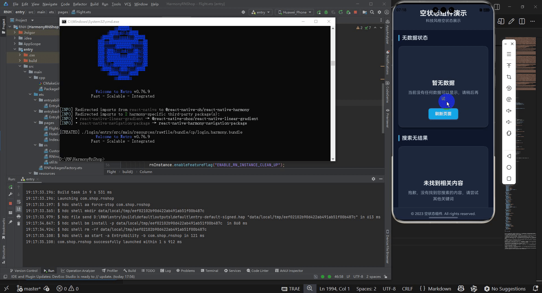This screenshot has width=542, height=293.
Task: Open Search Everywhere magnifier icon
Action: (x=372, y=12)
